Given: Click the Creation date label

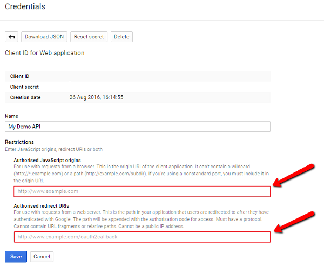Looking at the screenshot, I should point(25,97).
